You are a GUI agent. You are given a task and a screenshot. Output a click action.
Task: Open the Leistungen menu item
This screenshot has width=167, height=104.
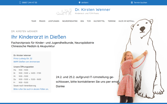[x=54, y=21]
